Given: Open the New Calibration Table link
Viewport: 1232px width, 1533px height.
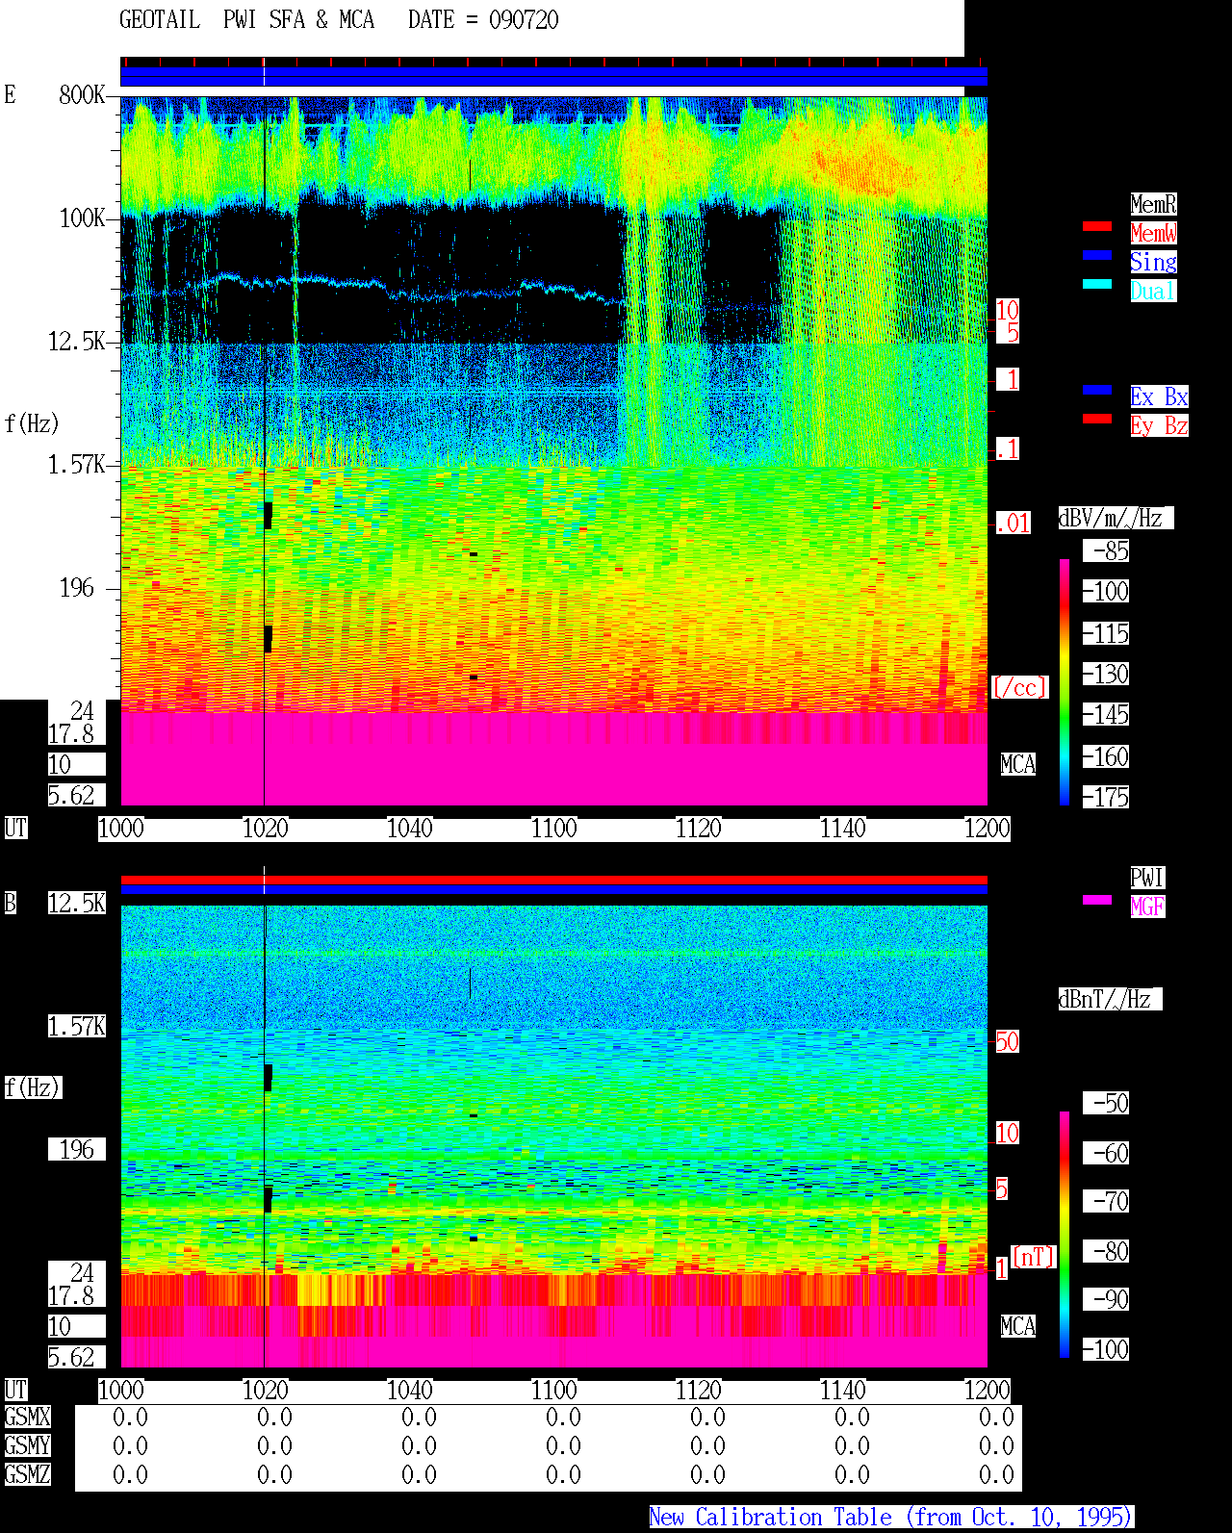Looking at the screenshot, I should coord(891,1518).
